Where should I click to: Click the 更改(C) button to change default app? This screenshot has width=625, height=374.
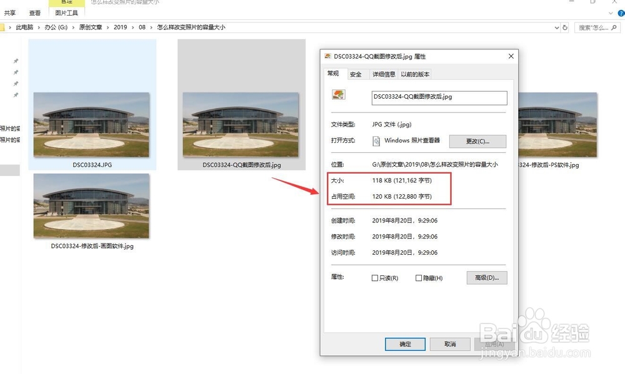click(477, 141)
